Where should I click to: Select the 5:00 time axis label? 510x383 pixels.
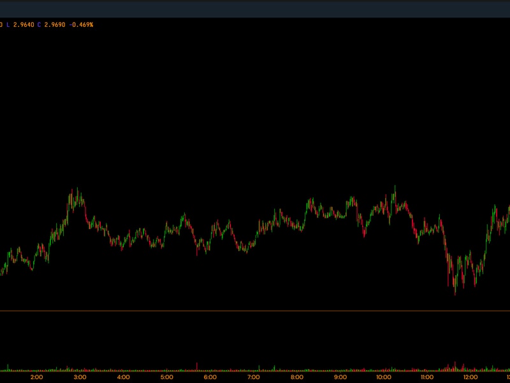click(167, 377)
